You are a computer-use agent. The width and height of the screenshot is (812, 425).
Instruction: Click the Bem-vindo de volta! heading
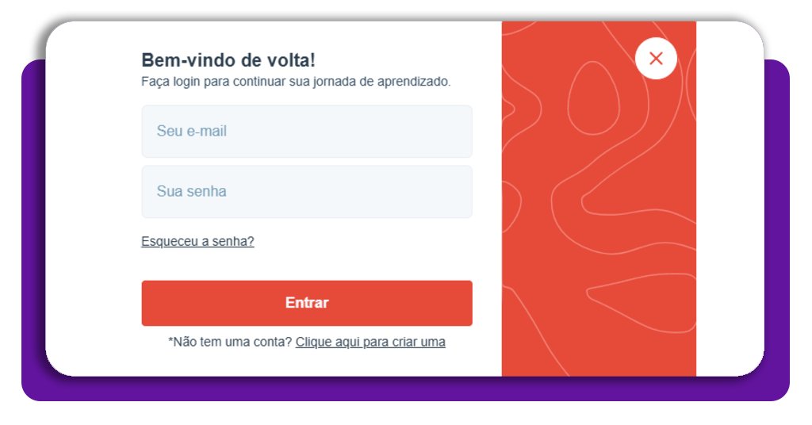[x=228, y=60]
